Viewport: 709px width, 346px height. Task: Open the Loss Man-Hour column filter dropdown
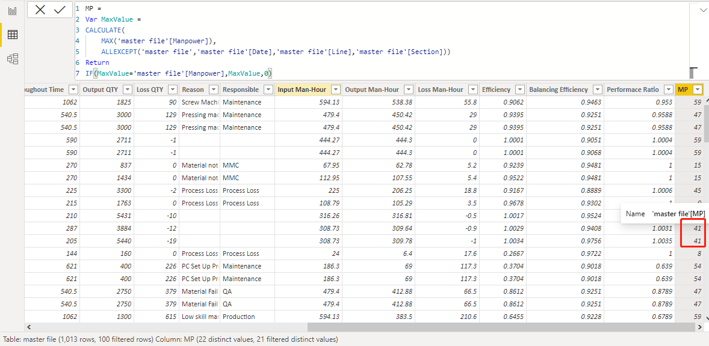tap(472, 90)
